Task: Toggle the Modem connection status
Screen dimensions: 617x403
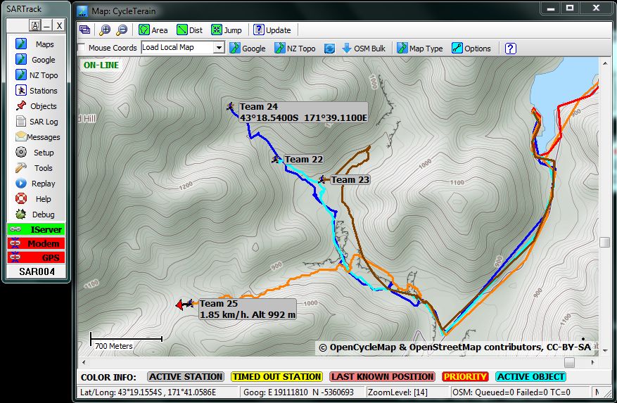Action: (x=36, y=243)
